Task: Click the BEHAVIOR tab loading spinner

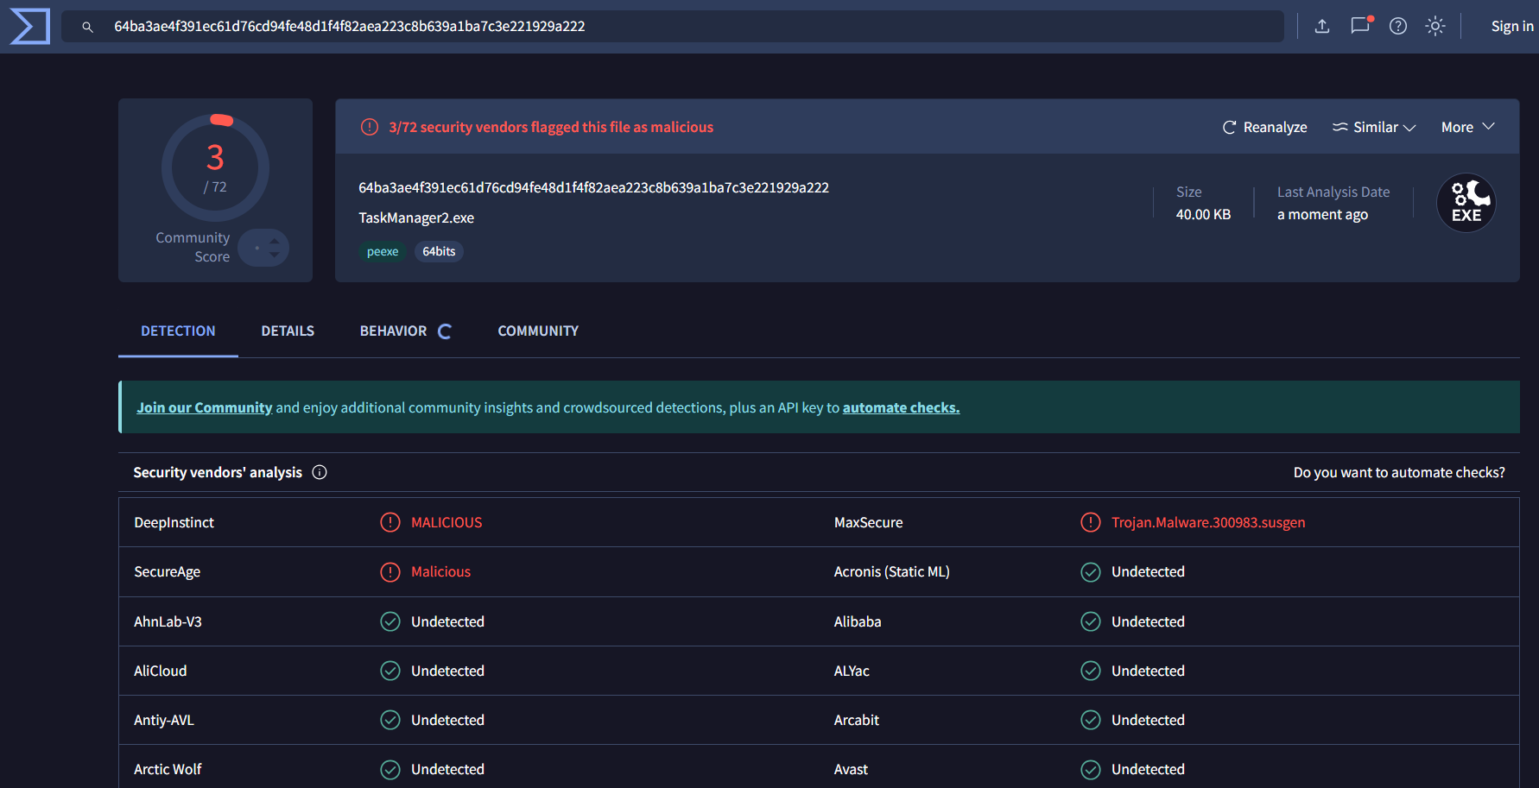Action: coord(445,331)
